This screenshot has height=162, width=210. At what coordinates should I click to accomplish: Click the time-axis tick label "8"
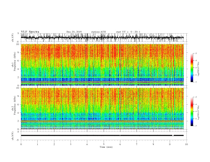[153, 144]
